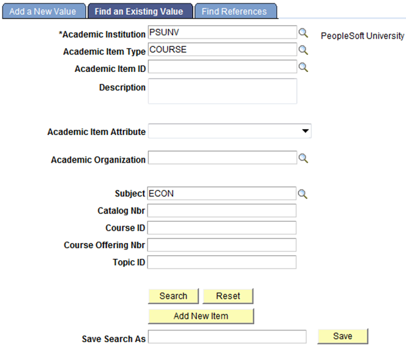Select the Topic ID text field
Image resolution: width=406 pixels, height=349 pixels.
pyautogui.click(x=222, y=262)
